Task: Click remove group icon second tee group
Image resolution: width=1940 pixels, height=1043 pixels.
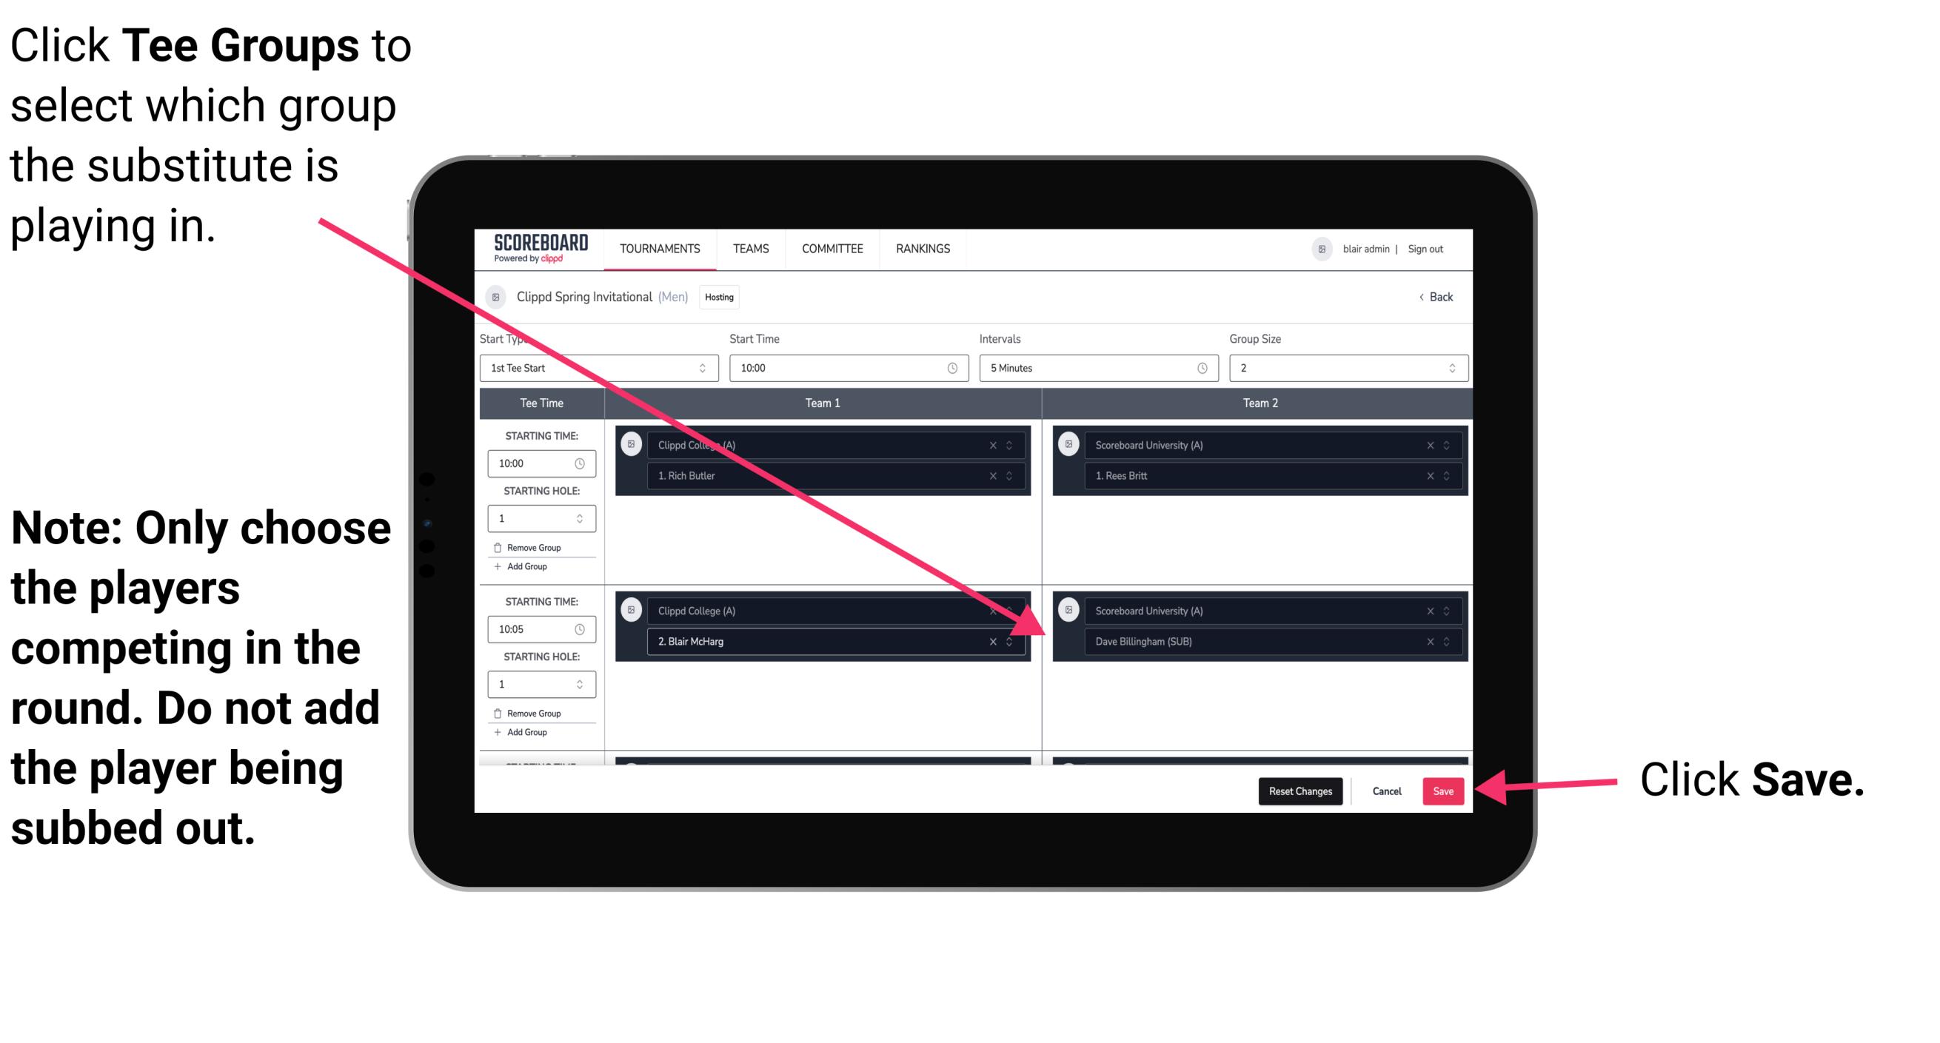Action: pyautogui.click(x=500, y=717)
